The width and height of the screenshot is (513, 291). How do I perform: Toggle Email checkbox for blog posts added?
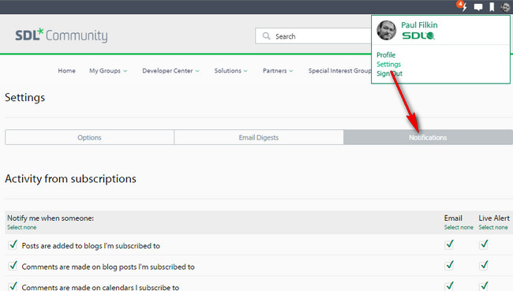coord(449,244)
